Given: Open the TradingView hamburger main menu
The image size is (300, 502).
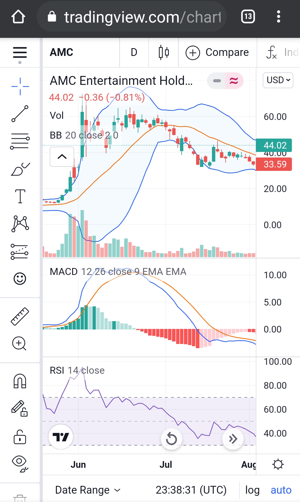Looking at the screenshot, I should (20, 53).
